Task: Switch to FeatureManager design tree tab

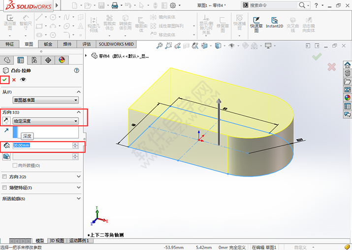Action: tap(7, 60)
